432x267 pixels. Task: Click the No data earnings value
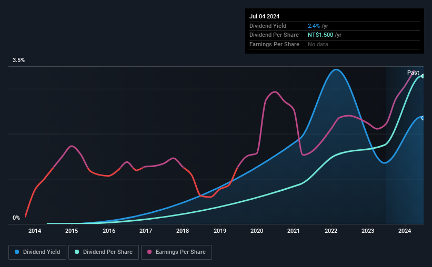(x=318, y=44)
